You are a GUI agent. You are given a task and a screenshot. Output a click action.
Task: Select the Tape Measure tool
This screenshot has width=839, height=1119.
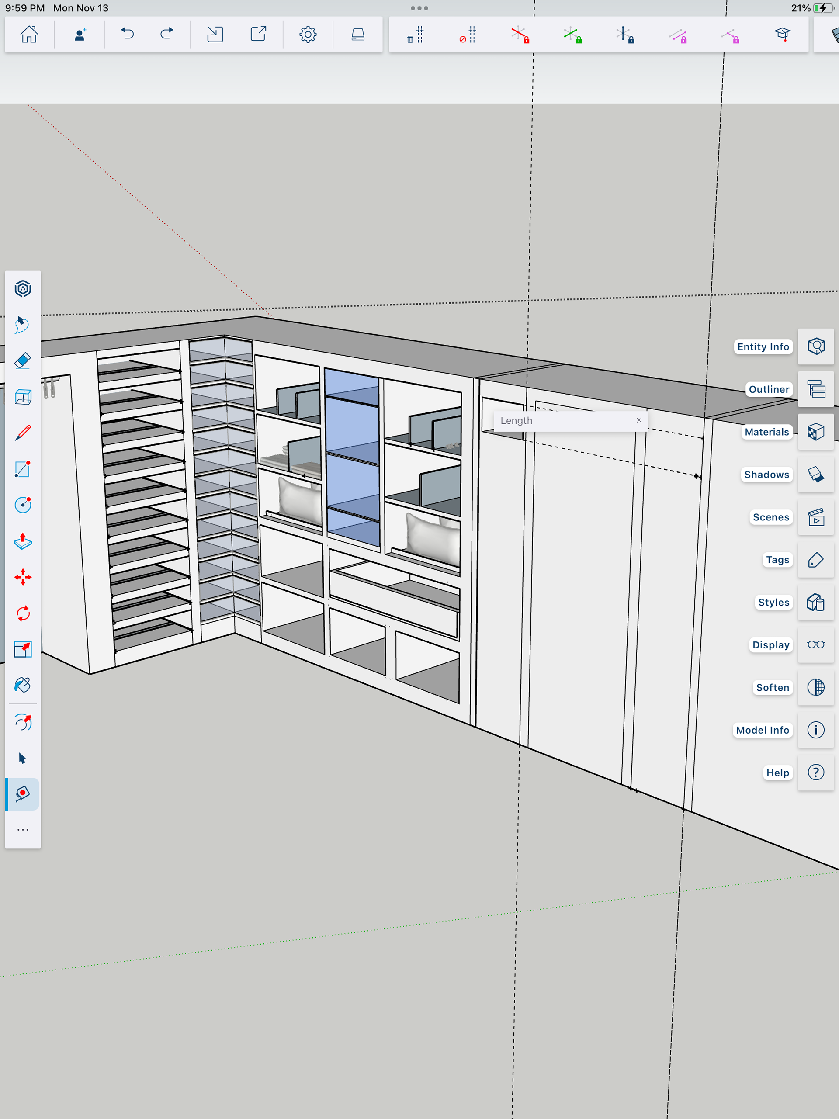(23, 794)
